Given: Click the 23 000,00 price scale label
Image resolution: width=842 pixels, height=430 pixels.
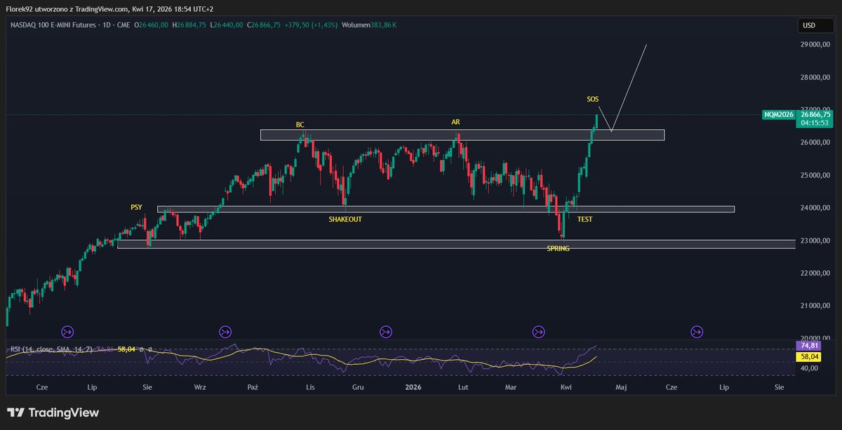Looking at the screenshot, I should pos(815,241).
